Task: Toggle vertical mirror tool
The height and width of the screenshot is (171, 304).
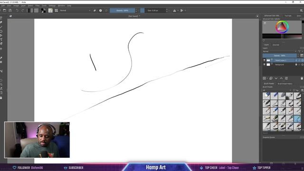Action: click(181, 10)
